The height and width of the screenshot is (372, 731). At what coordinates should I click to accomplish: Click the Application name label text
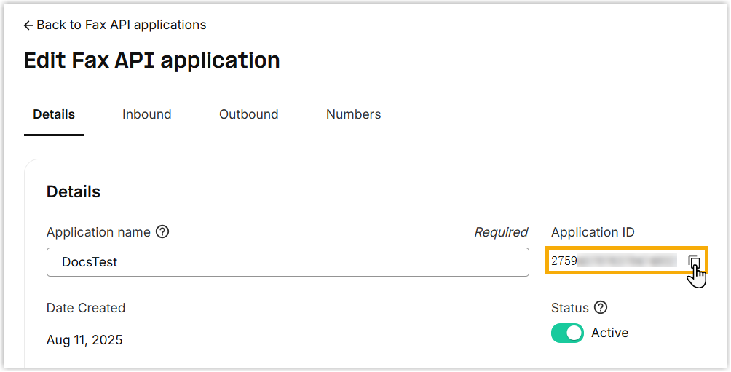(x=98, y=232)
